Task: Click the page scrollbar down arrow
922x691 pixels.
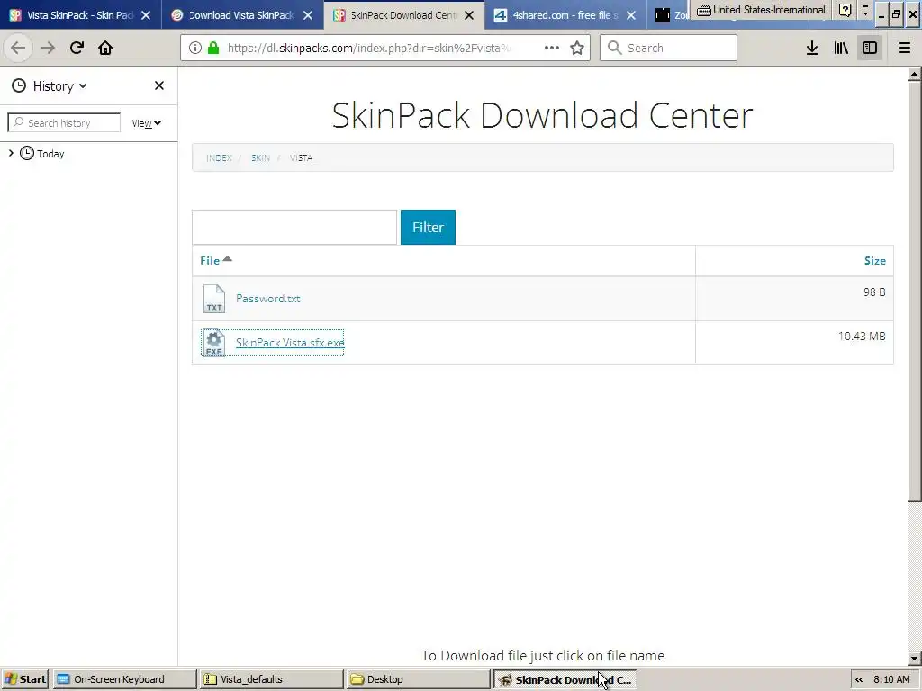Action: coord(915,658)
